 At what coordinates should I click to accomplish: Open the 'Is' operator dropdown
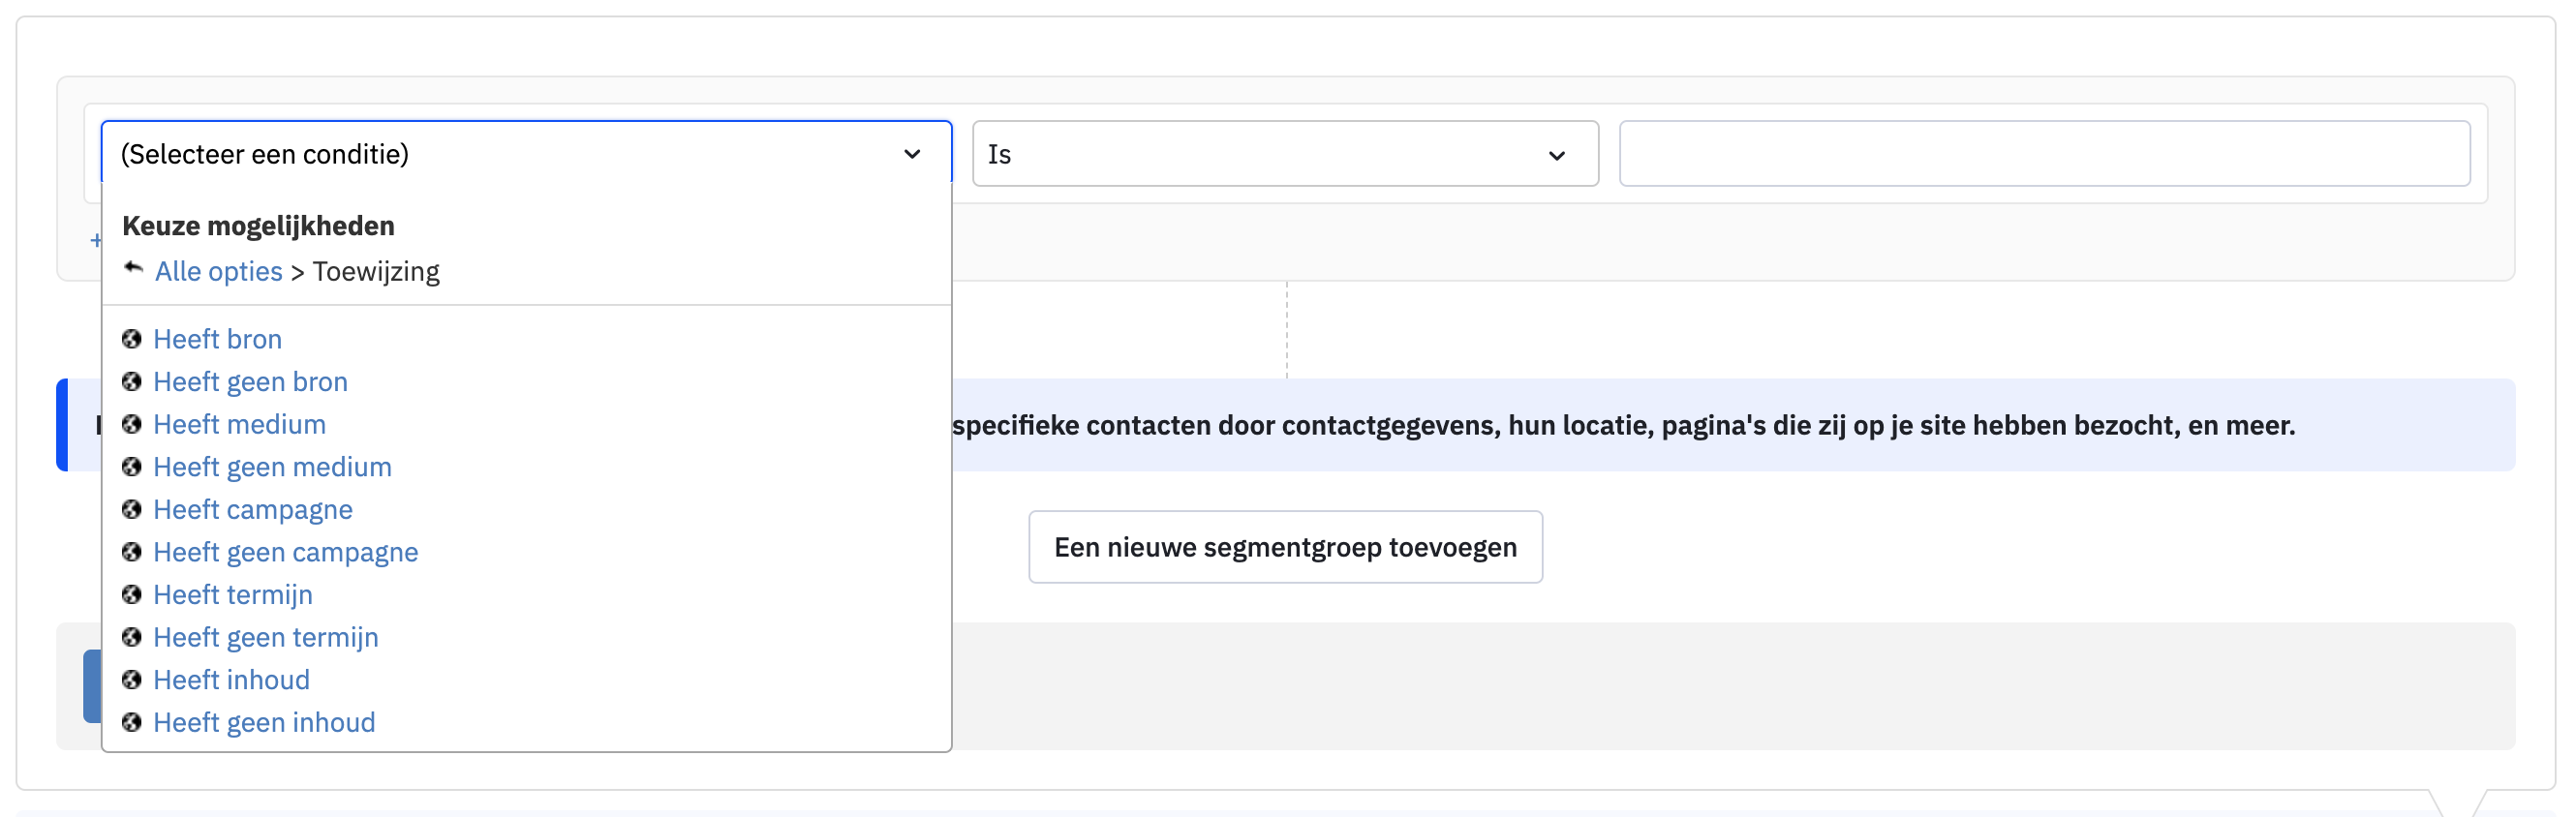click(x=1285, y=154)
